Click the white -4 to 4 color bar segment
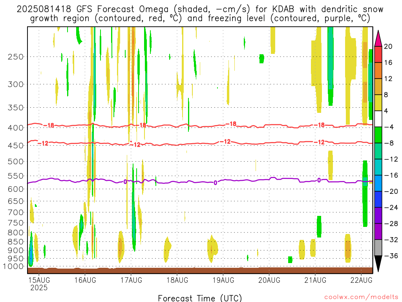The width and height of the screenshot is (402, 302). [378, 119]
